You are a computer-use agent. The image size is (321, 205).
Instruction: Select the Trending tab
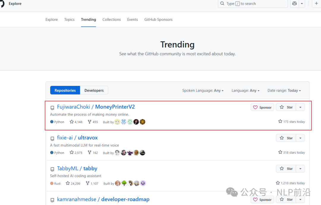tap(89, 19)
